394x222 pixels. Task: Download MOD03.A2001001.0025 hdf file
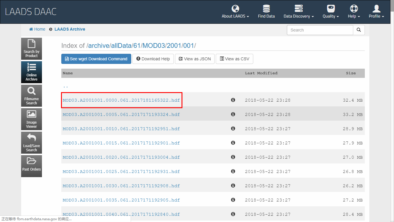(x=121, y=171)
